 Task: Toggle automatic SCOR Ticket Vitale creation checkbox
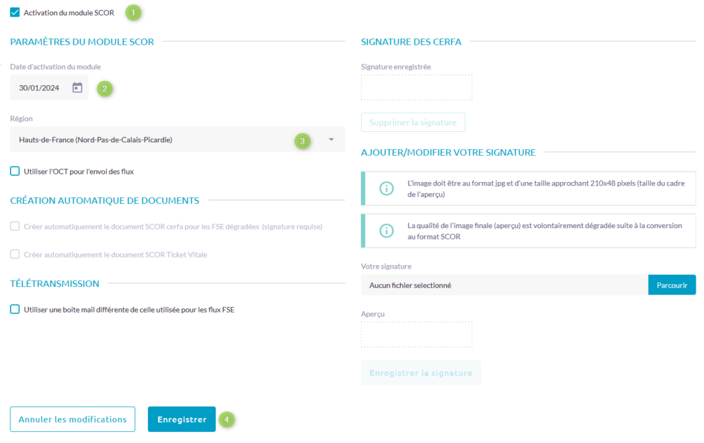coord(15,254)
